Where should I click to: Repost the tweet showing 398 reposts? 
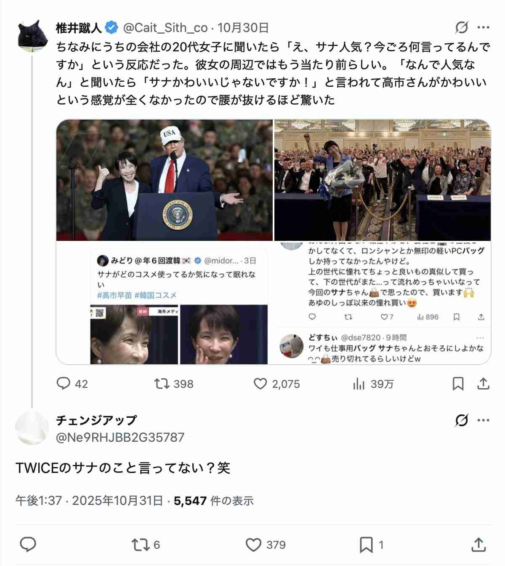(x=173, y=384)
